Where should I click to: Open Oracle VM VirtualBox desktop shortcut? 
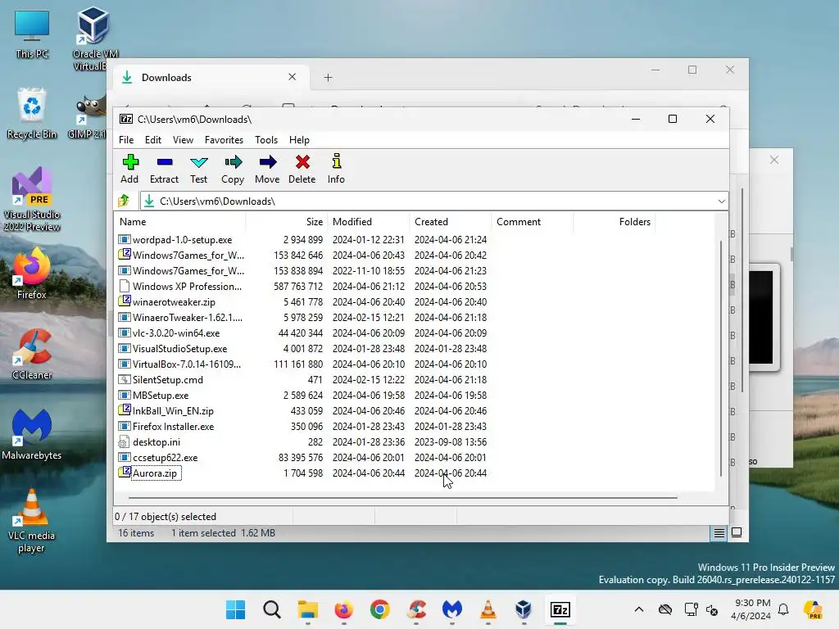pos(95,39)
